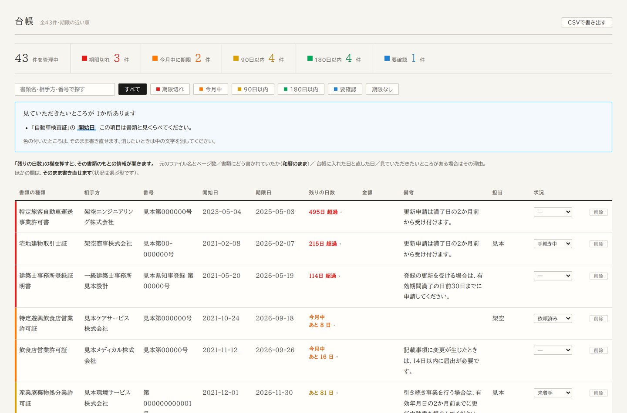This screenshot has height=413, width=627.
Task: Export the ledger with CSVで書き出す
Action: click(587, 22)
